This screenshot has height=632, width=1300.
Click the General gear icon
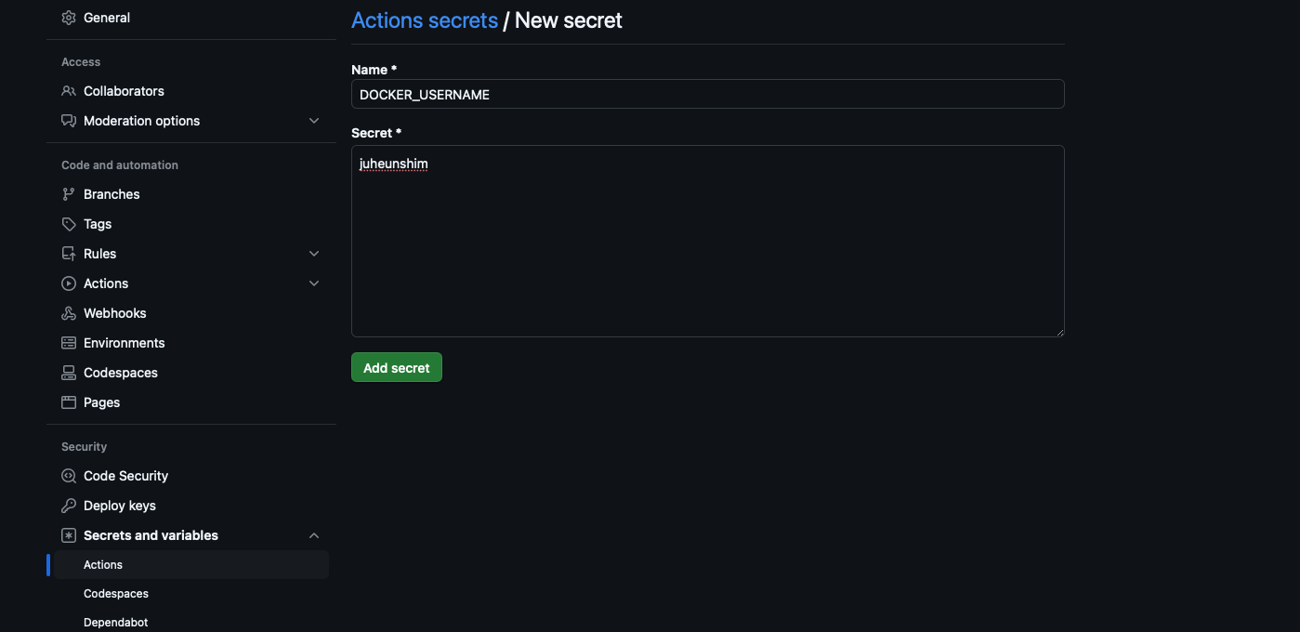(x=69, y=18)
